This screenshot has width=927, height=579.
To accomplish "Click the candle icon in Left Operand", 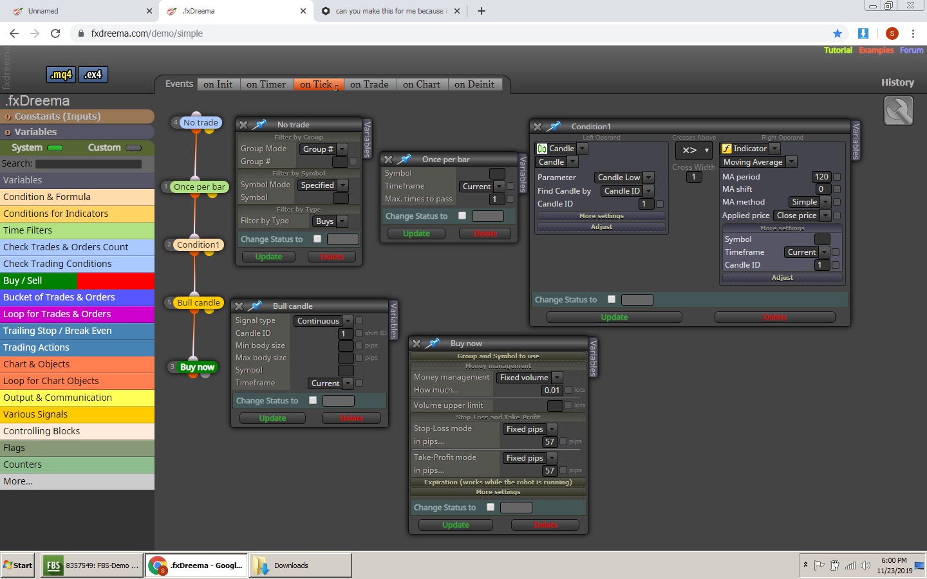I will (542, 149).
